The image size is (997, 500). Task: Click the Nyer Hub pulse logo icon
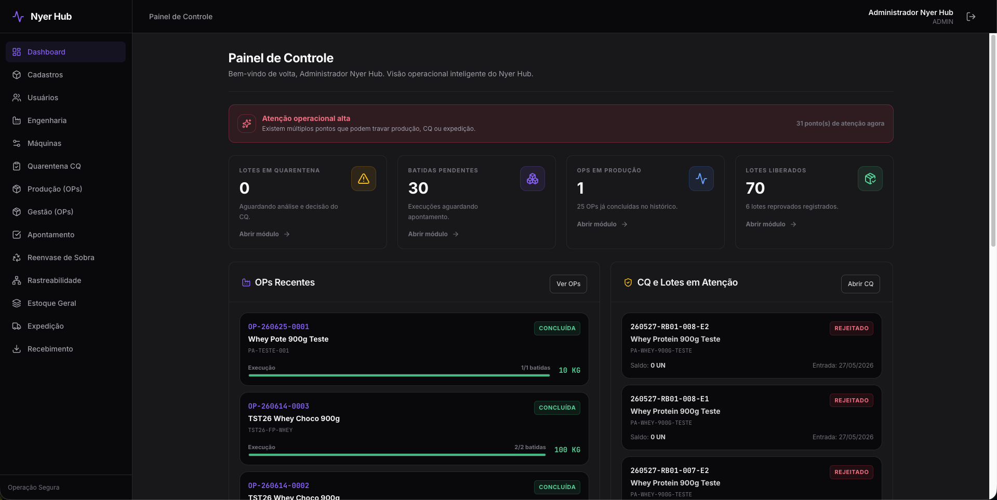pyautogui.click(x=18, y=17)
